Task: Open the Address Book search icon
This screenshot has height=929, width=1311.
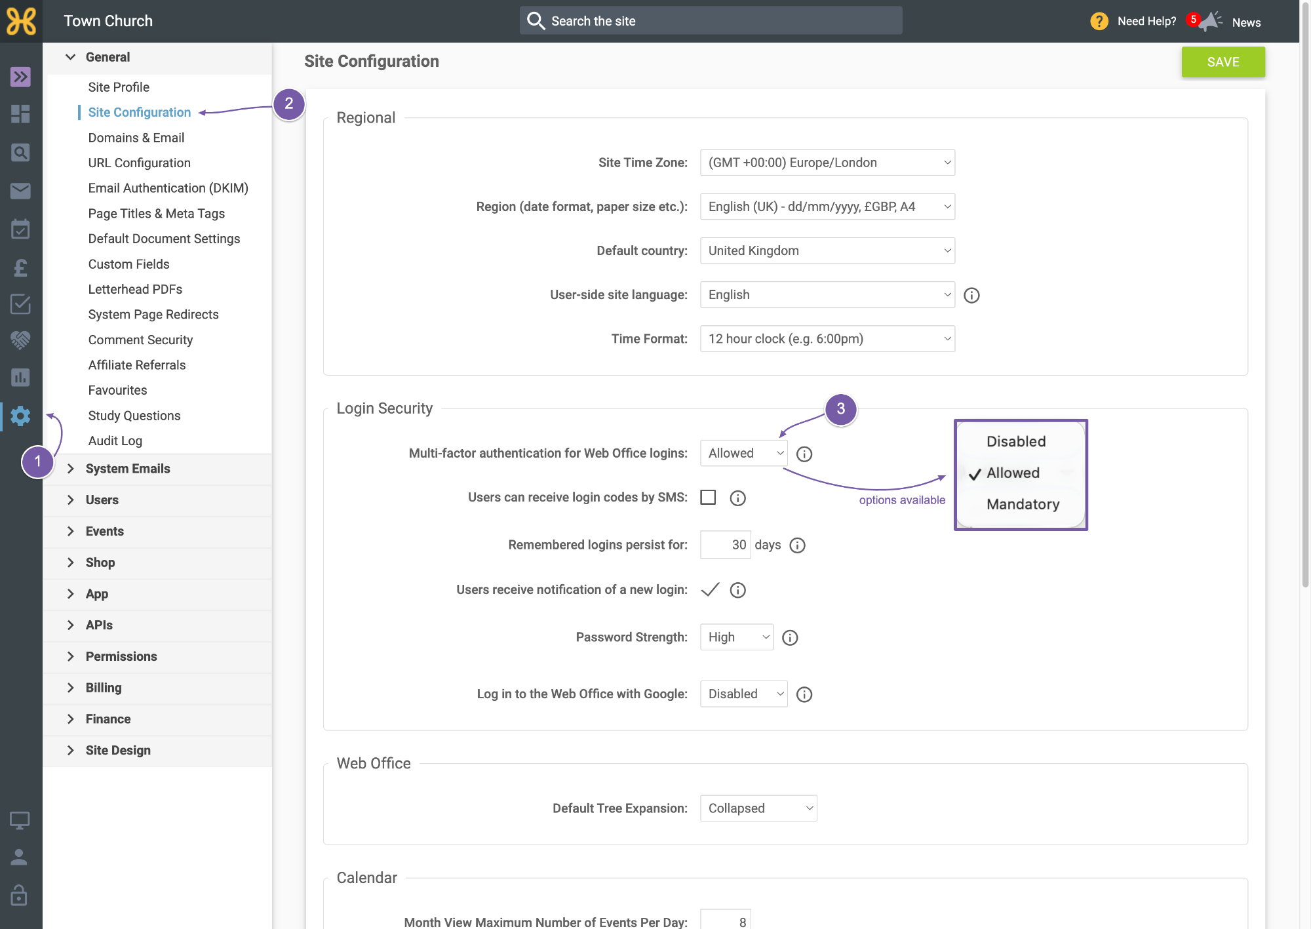Action: 20,153
